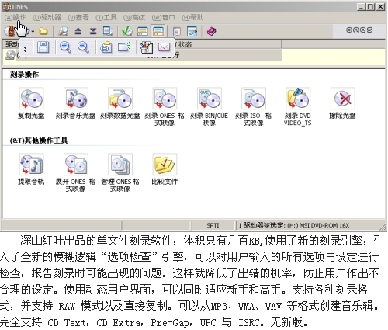
Task: Click the zoom out magnifier icon
Action: click(83, 47)
